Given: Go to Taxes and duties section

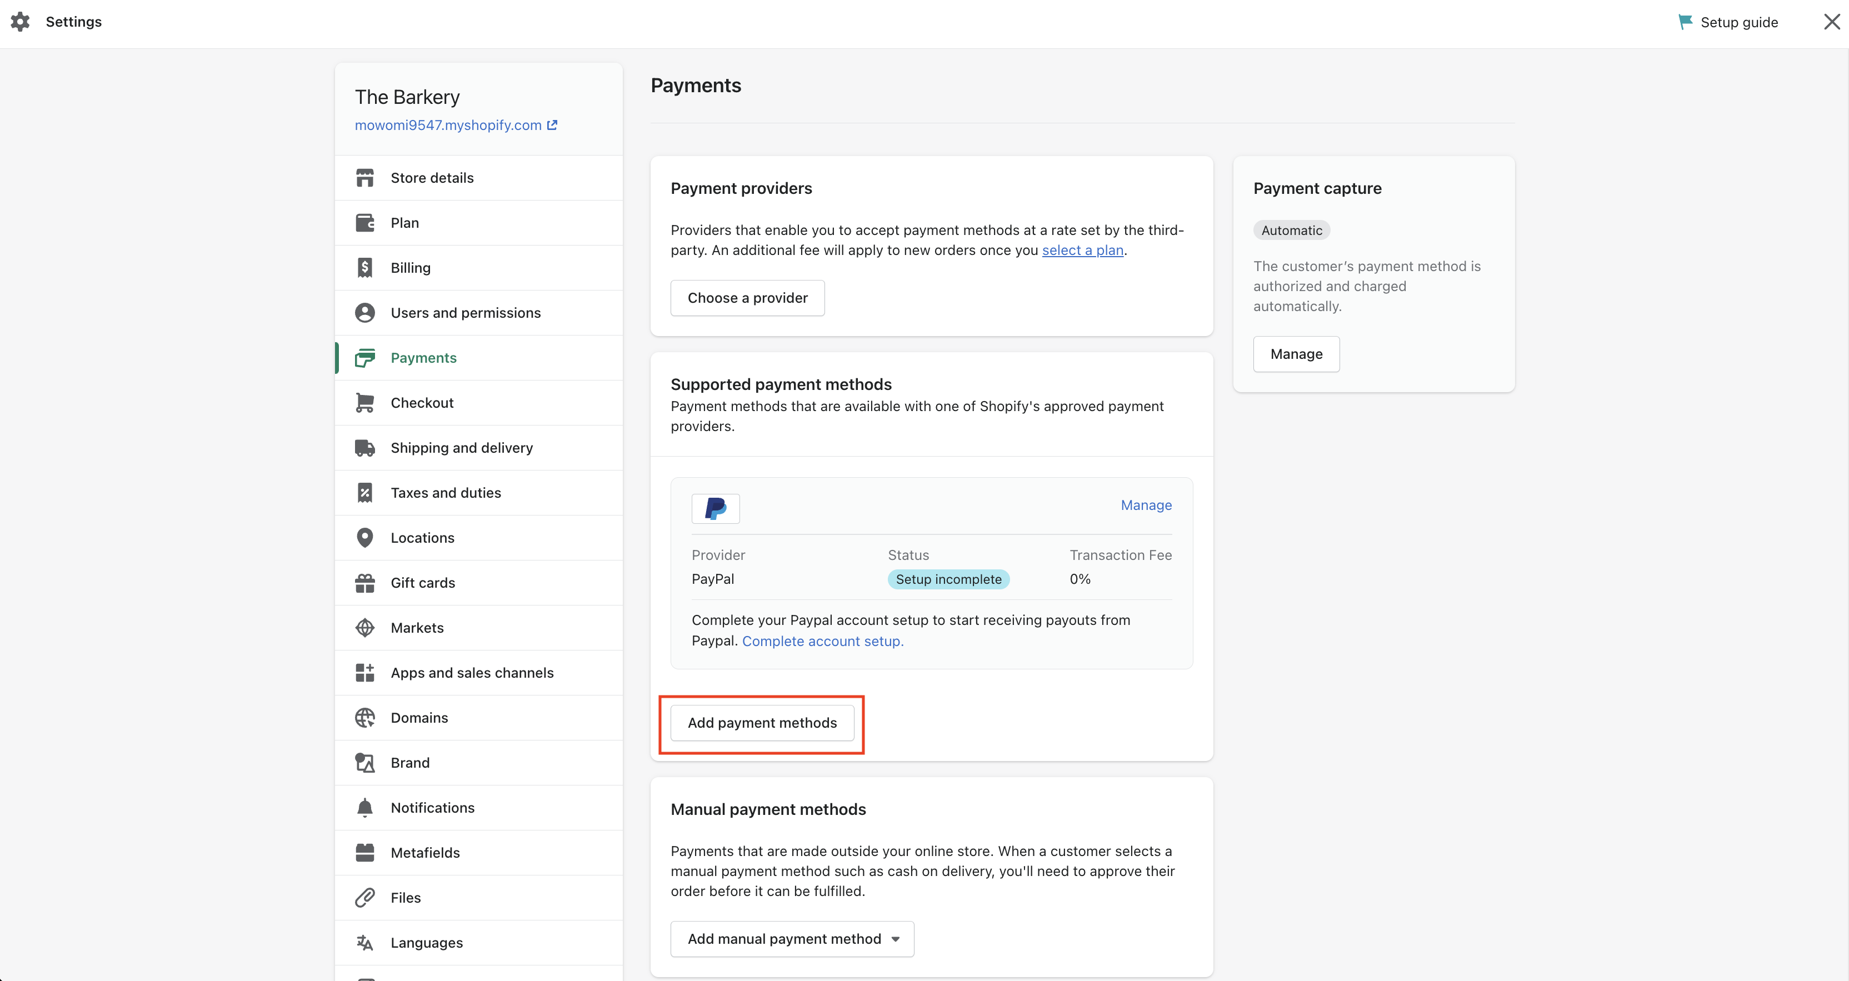Looking at the screenshot, I should point(446,493).
